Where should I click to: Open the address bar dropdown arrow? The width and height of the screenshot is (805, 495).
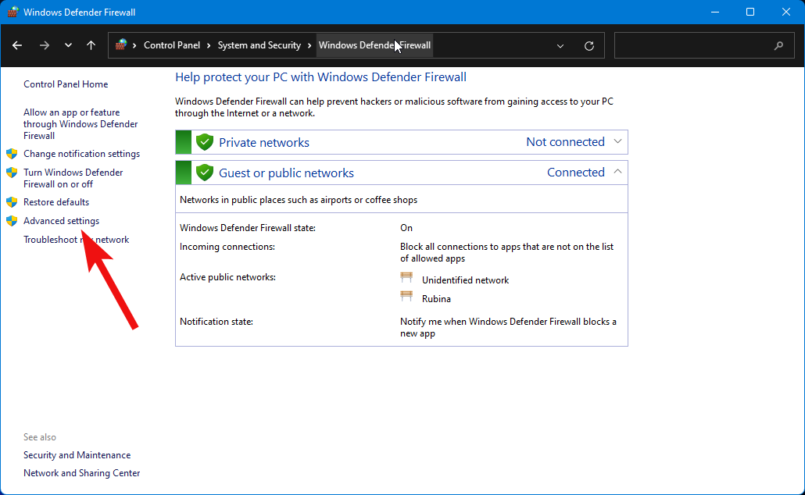pos(560,45)
